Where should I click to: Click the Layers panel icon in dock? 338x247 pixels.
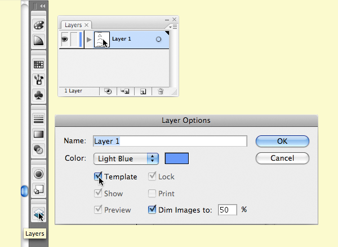click(x=38, y=214)
